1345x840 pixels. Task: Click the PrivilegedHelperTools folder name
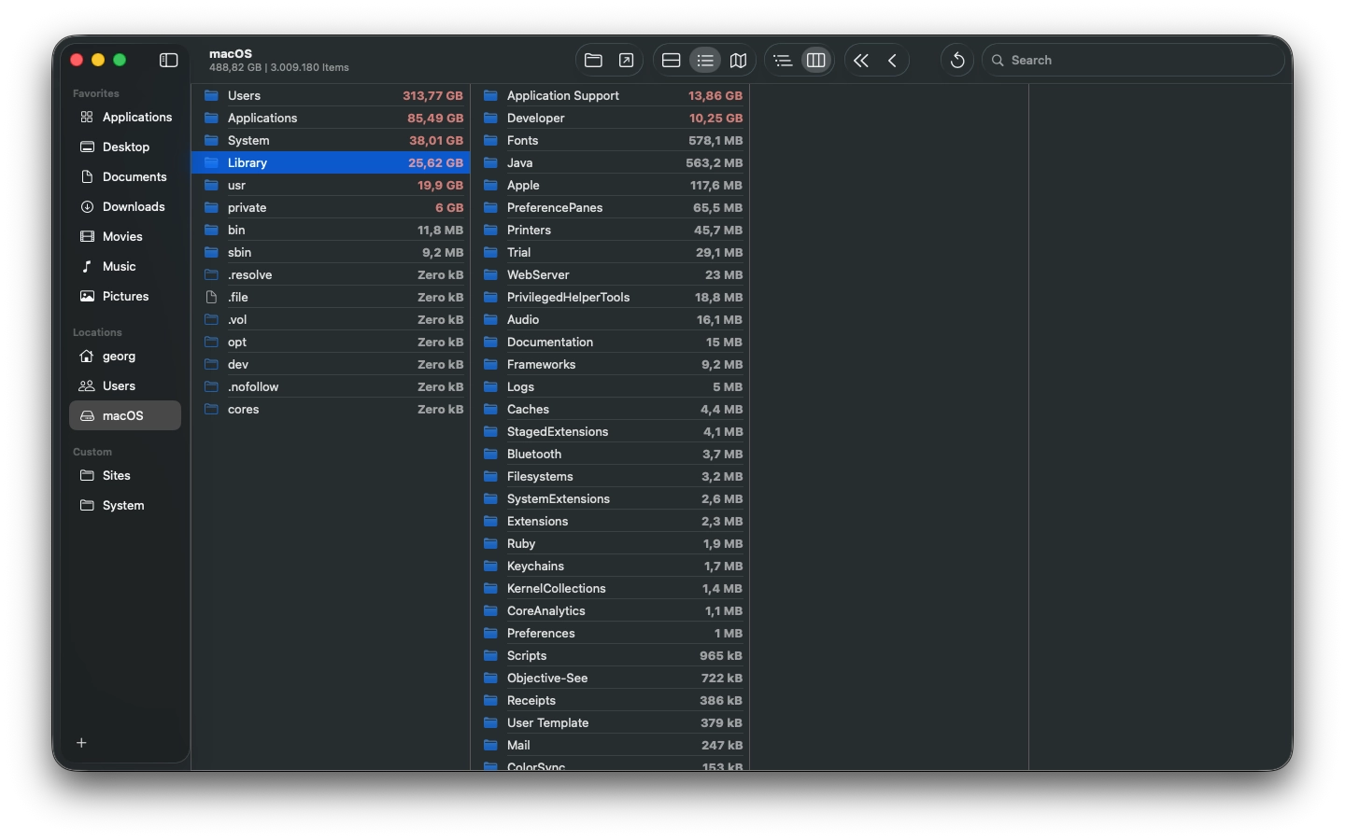[x=568, y=297]
